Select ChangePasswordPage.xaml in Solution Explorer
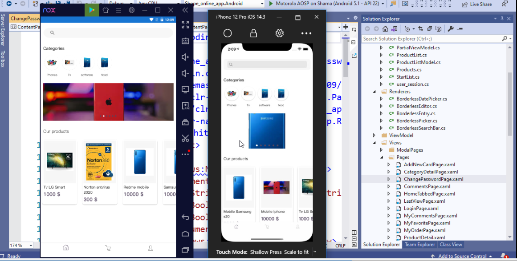The width and height of the screenshot is (517, 261). coord(433,179)
